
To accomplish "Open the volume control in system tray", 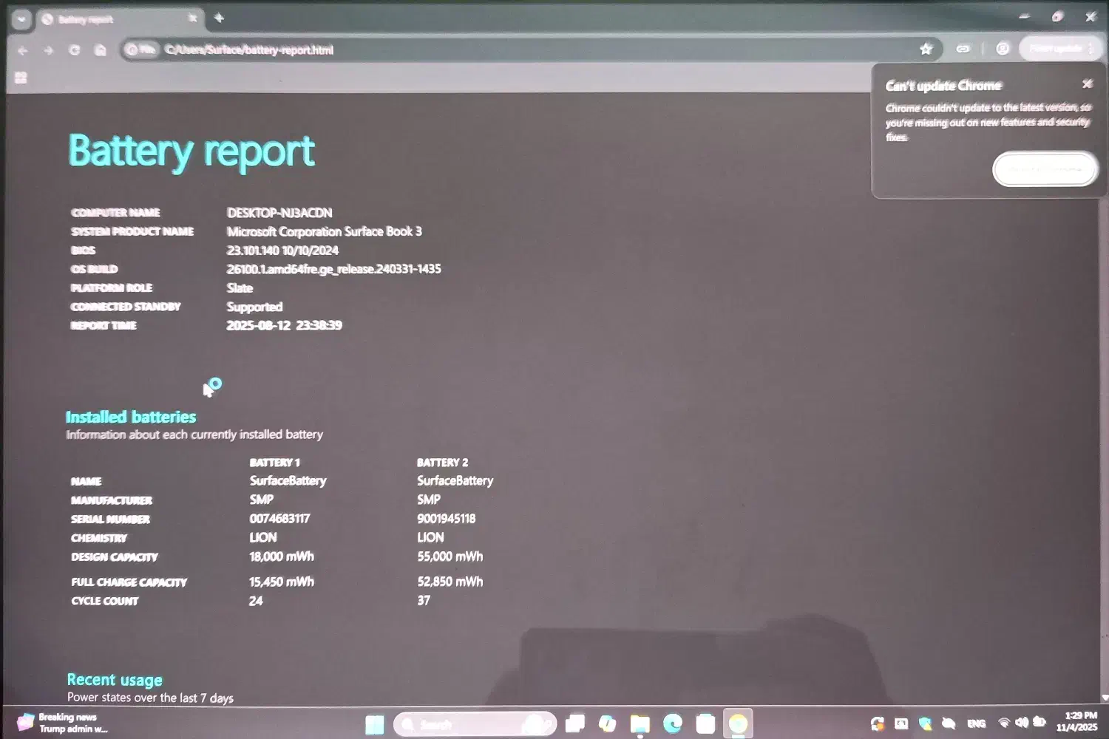I will (x=1021, y=723).
